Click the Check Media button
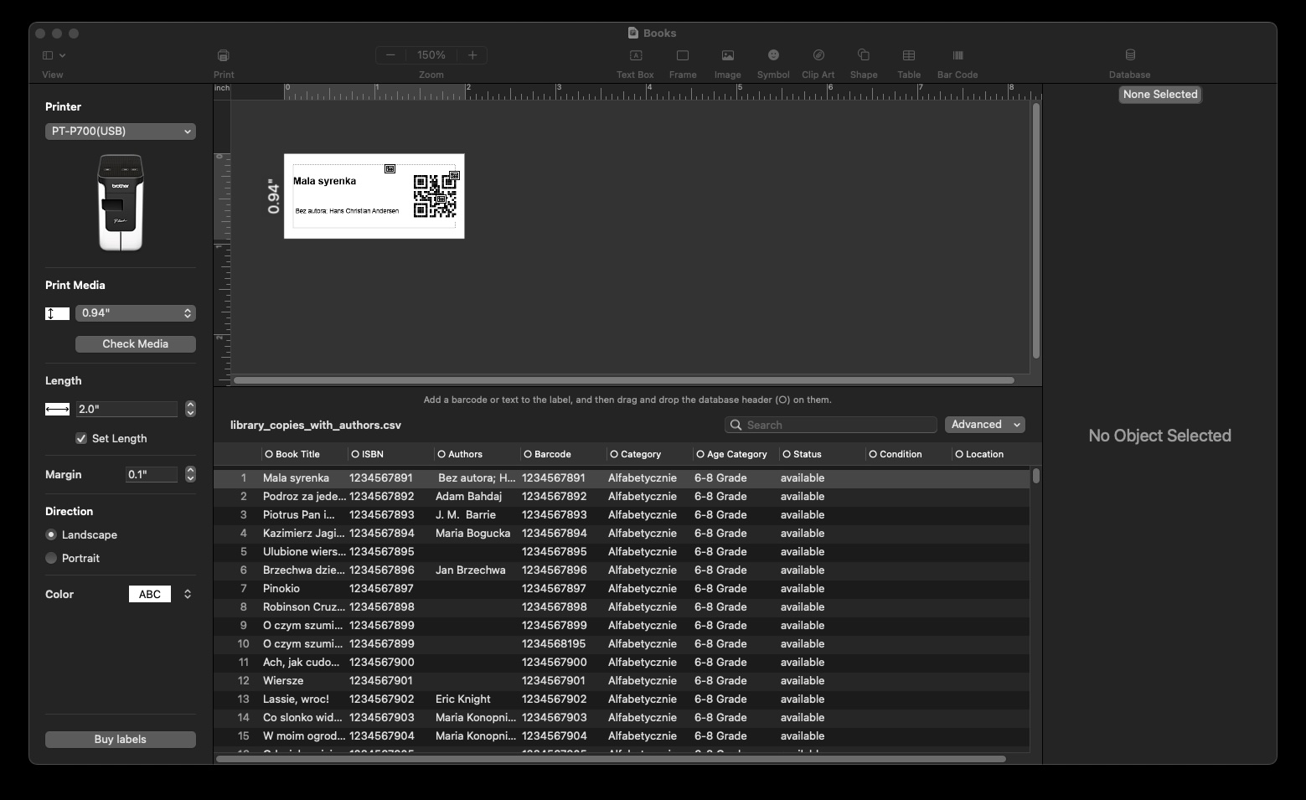Image resolution: width=1306 pixels, height=800 pixels. (136, 344)
